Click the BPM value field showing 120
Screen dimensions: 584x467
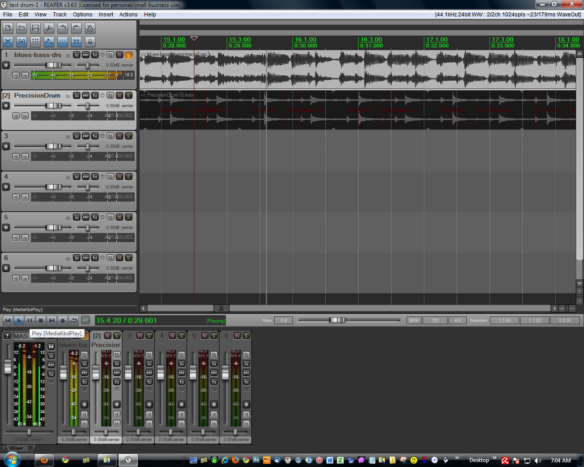pyautogui.click(x=435, y=321)
